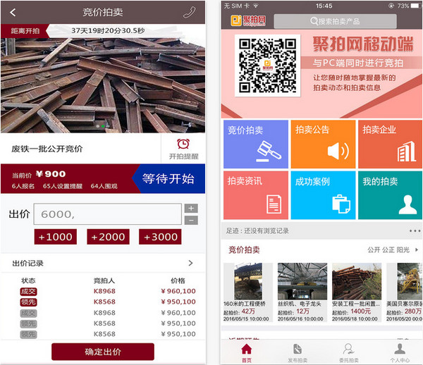Tap the three-dot menu beside 足迹

pyautogui.click(x=415, y=230)
